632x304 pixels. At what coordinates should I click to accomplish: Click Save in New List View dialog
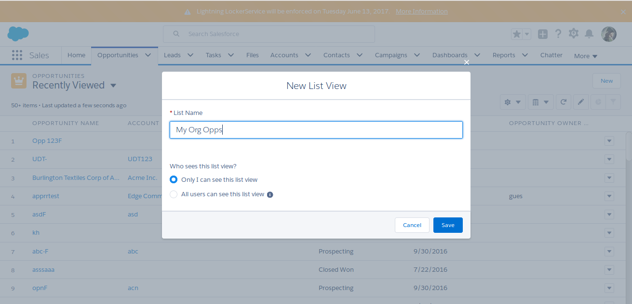(448, 225)
